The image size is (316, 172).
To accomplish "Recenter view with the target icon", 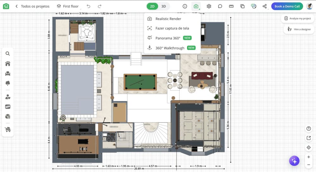I will [x=309, y=148].
